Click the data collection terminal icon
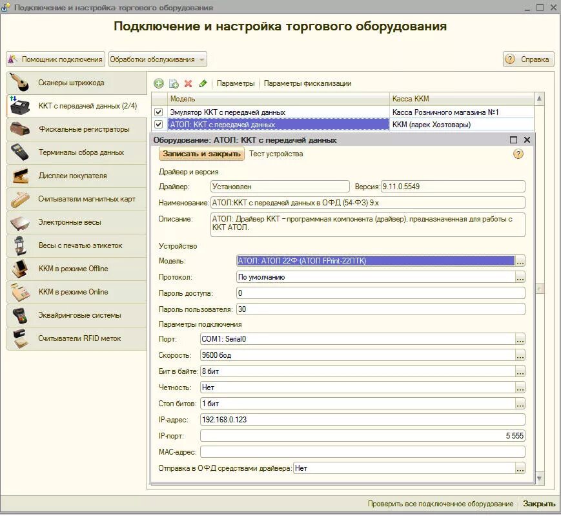Screen dimensions: 561x516 19,152
